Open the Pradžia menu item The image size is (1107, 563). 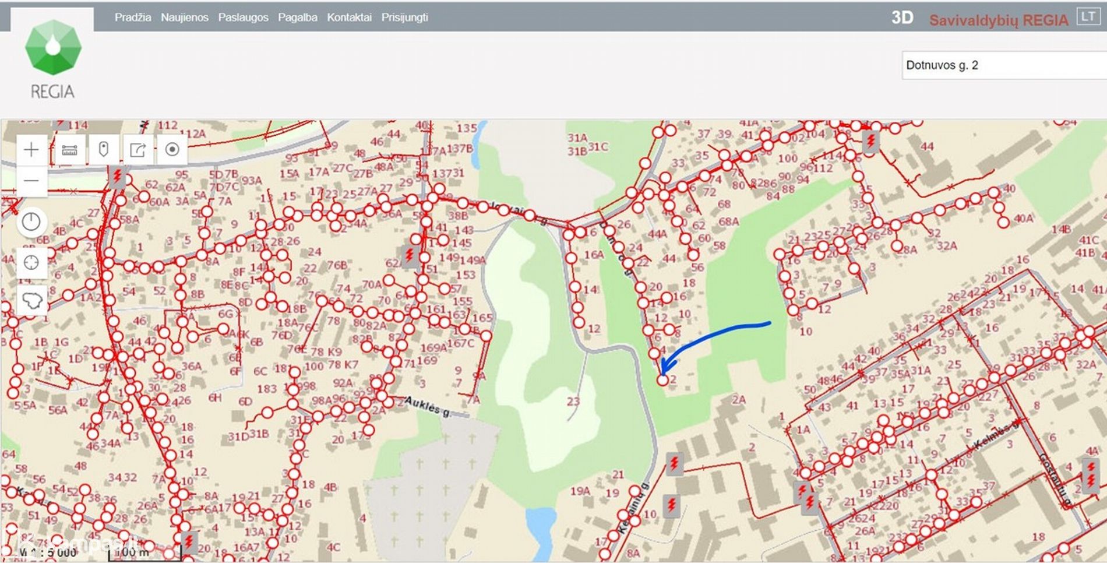click(133, 17)
